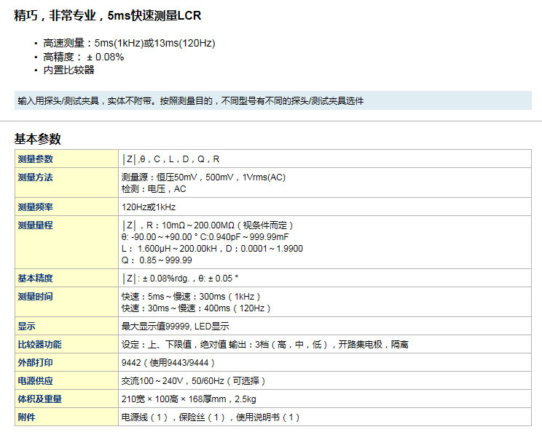The image size is (542, 432).
Task: Click the 基本参数 section heading
Action: [x=38, y=139]
